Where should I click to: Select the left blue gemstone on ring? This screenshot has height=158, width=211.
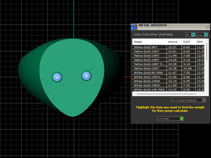coord(57,77)
